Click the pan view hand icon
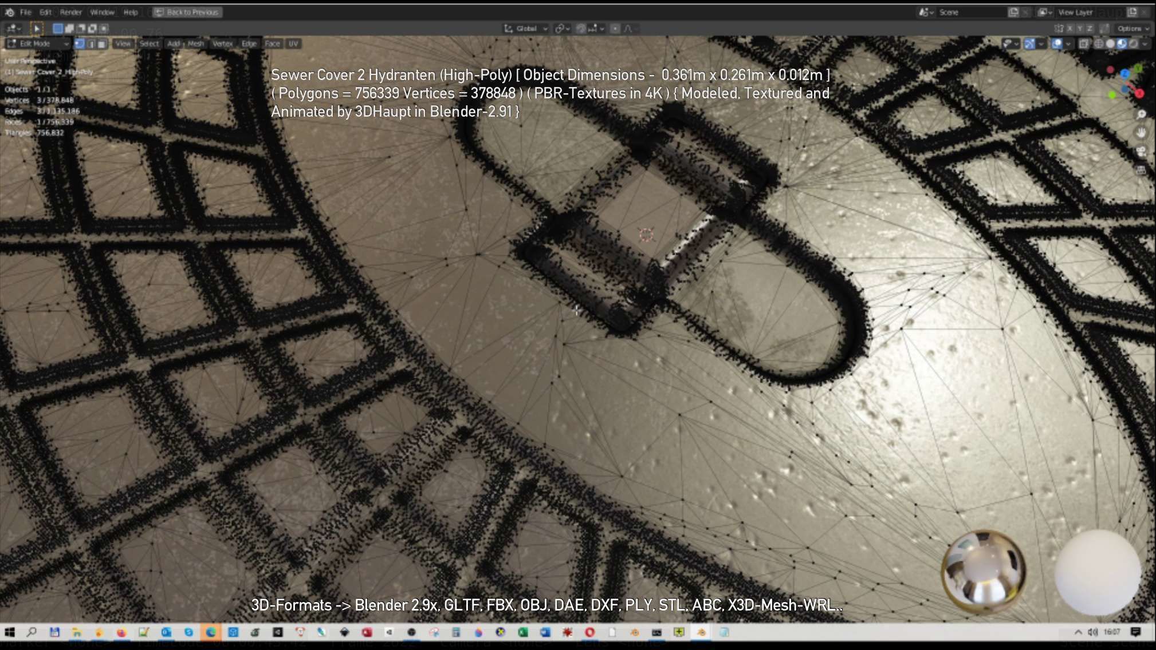1156x650 pixels. (1141, 133)
